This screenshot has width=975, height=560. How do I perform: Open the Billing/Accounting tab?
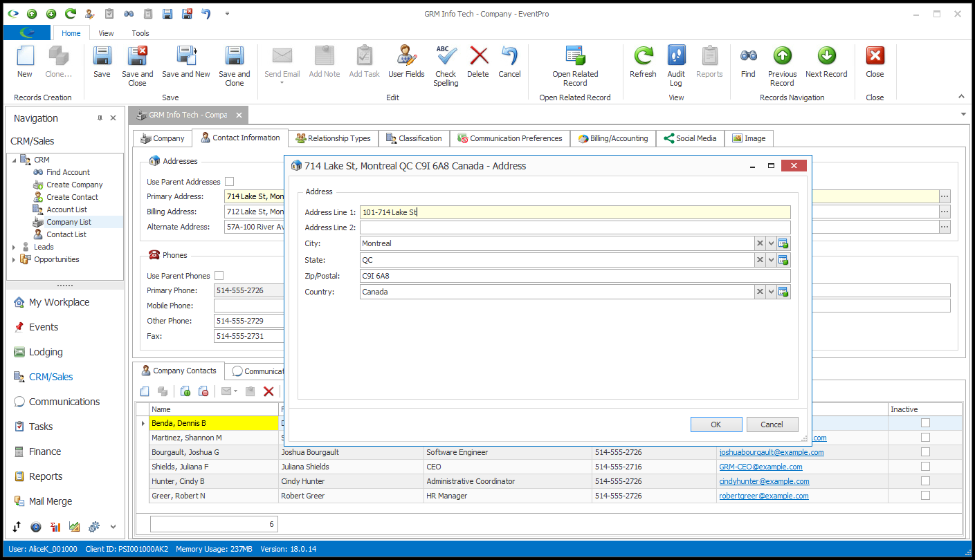point(613,138)
